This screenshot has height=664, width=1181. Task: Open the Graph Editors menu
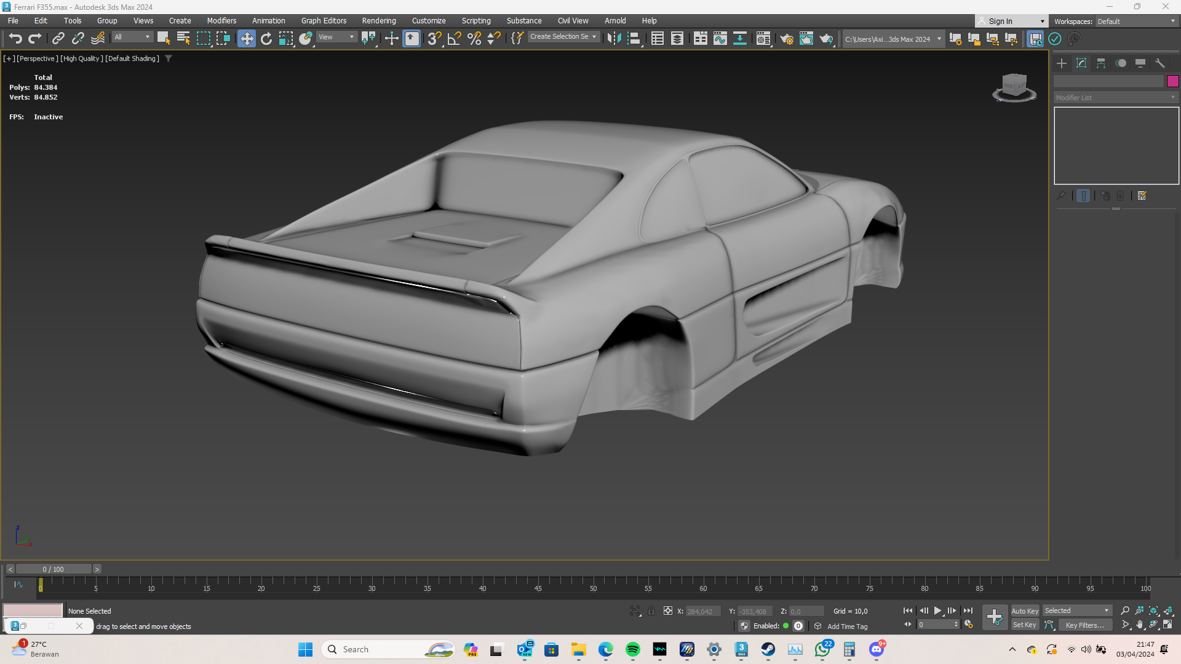(324, 20)
